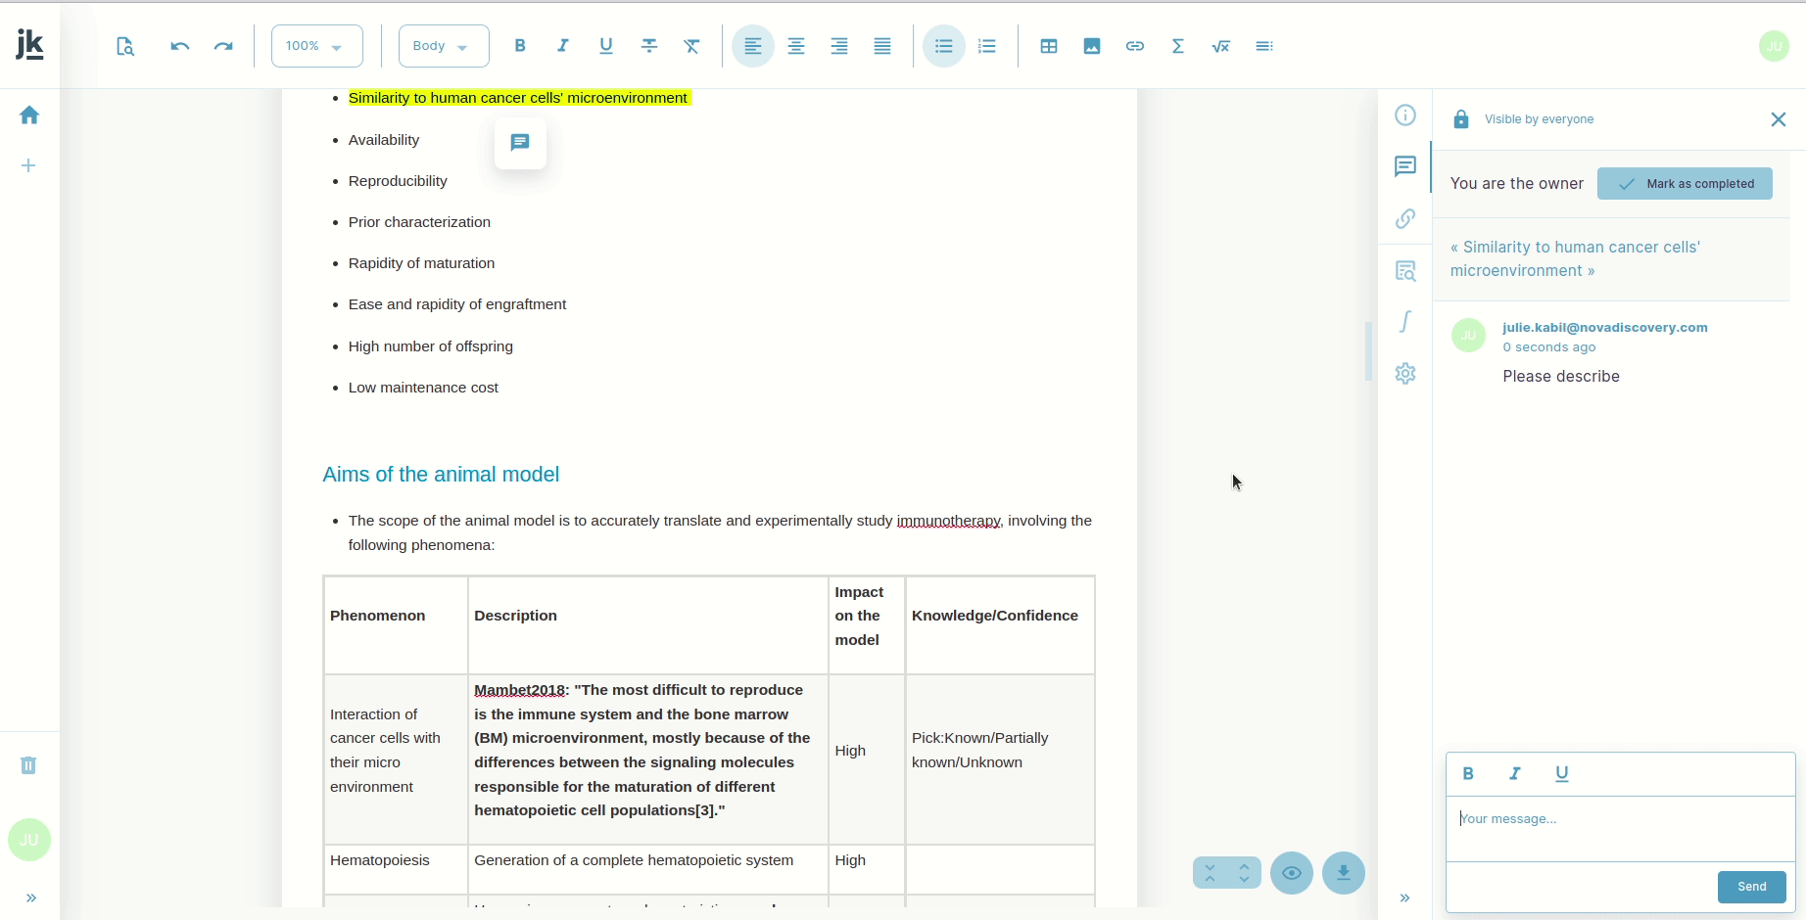The width and height of the screenshot is (1806, 920).
Task: Open the comment bubble beside Availability
Action: pyautogui.click(x=520, y=143)
